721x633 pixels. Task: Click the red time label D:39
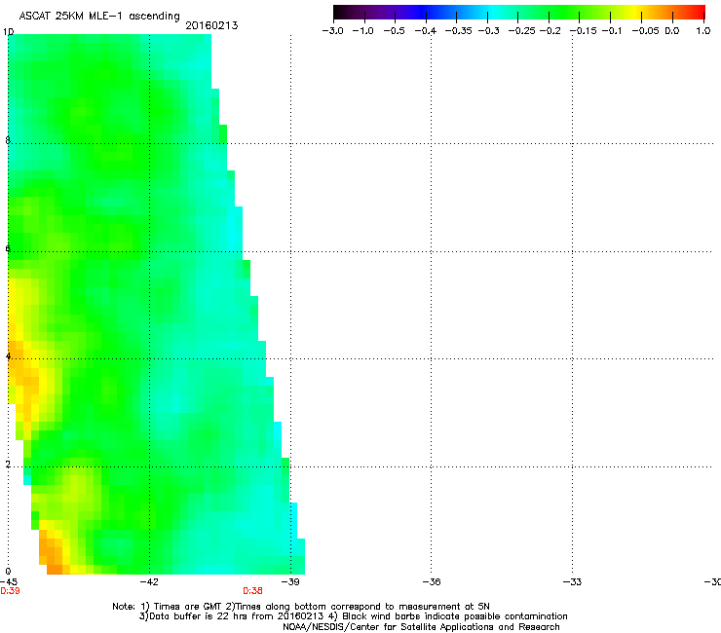(x=10, y=591)
